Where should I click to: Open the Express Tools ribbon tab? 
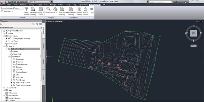[83, 5]
